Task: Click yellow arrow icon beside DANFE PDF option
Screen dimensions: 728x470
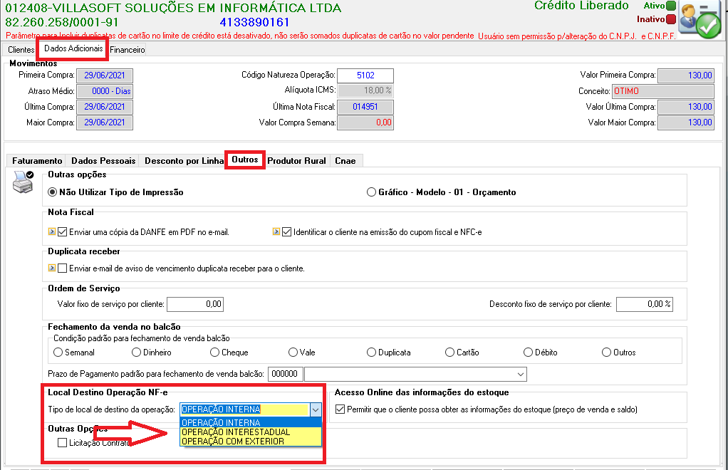Action: point(51,231)
